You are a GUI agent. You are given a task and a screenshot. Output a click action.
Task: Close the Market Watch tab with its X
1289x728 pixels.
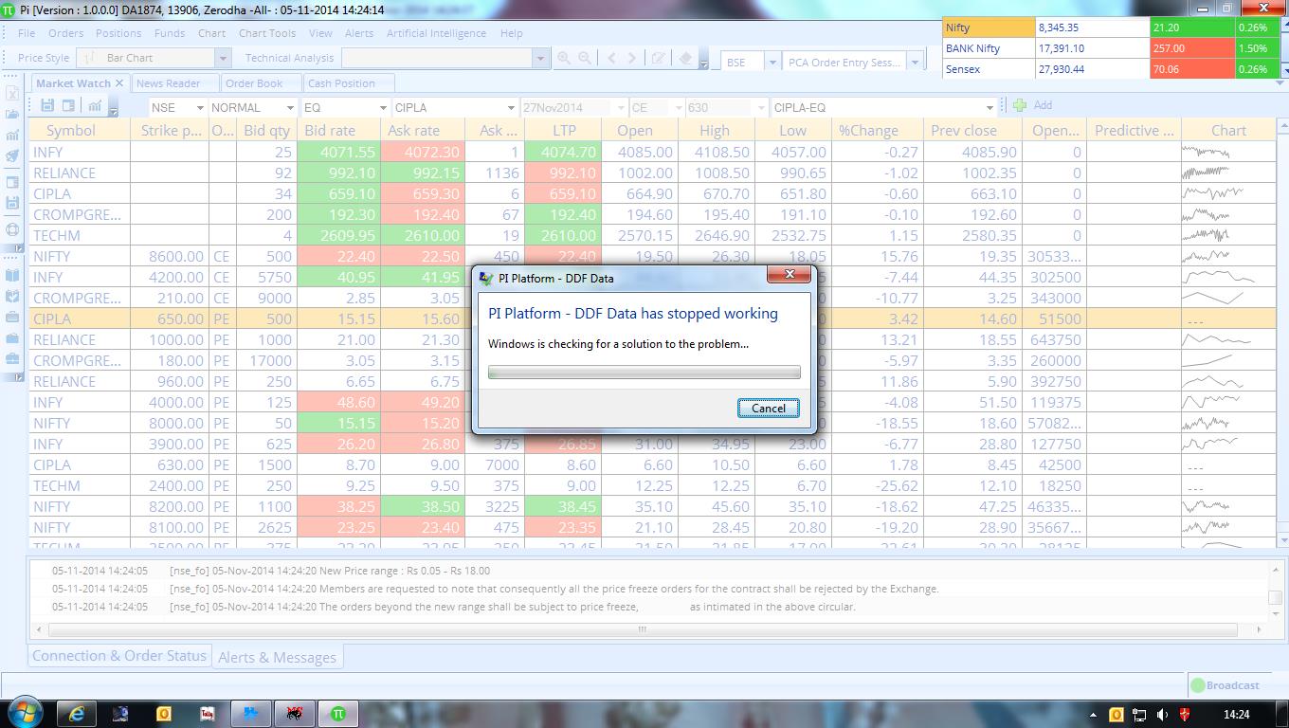pos(119,82)
